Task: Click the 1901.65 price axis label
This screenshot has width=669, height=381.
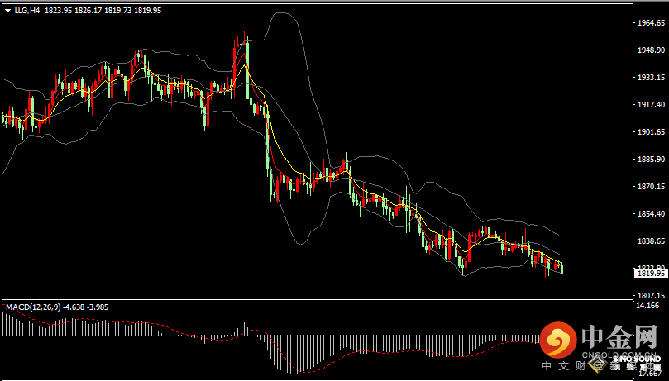Action: 652,132
